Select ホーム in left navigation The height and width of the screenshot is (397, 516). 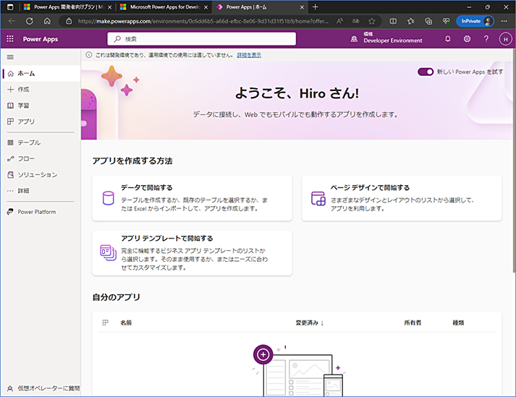click(x=41, y=73)
